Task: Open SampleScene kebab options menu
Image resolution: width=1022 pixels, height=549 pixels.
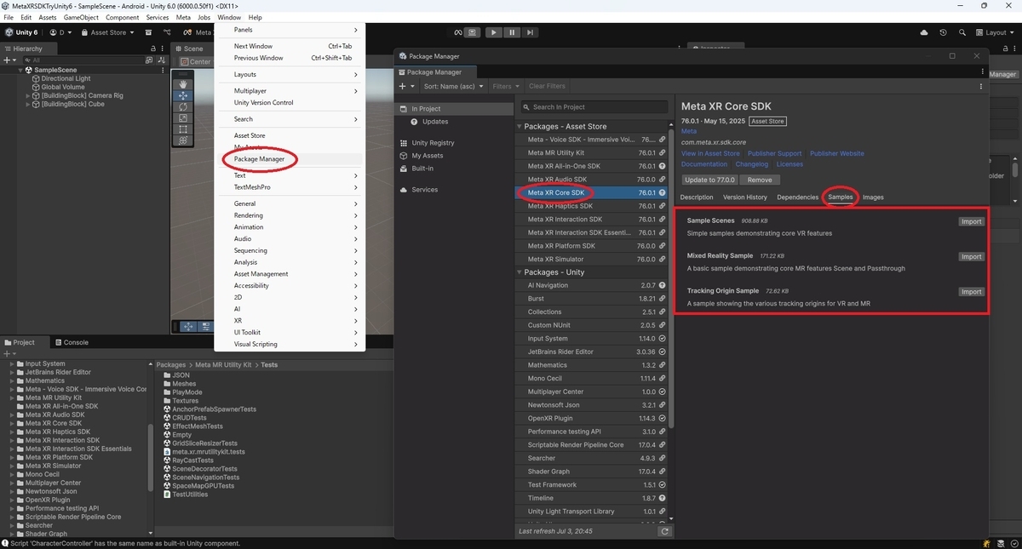Action: tap(162, 70)
